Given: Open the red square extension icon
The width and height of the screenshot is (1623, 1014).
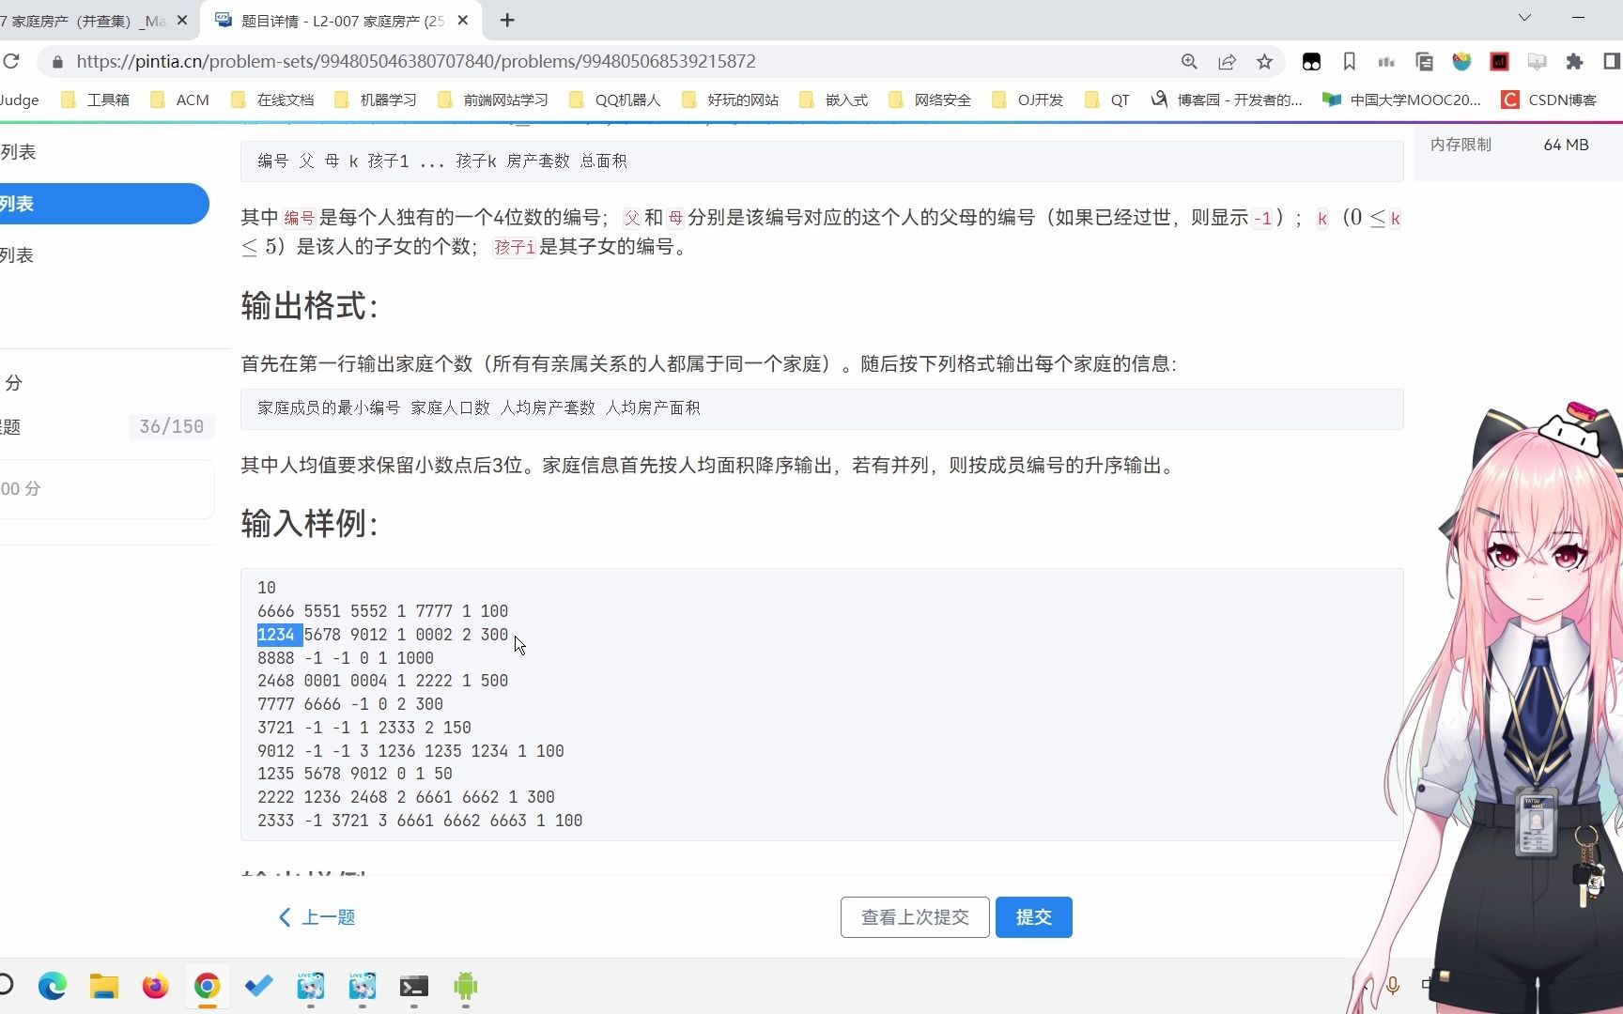Looking at the screenshot, I should pyautogui.click(x=1499, y=61).
